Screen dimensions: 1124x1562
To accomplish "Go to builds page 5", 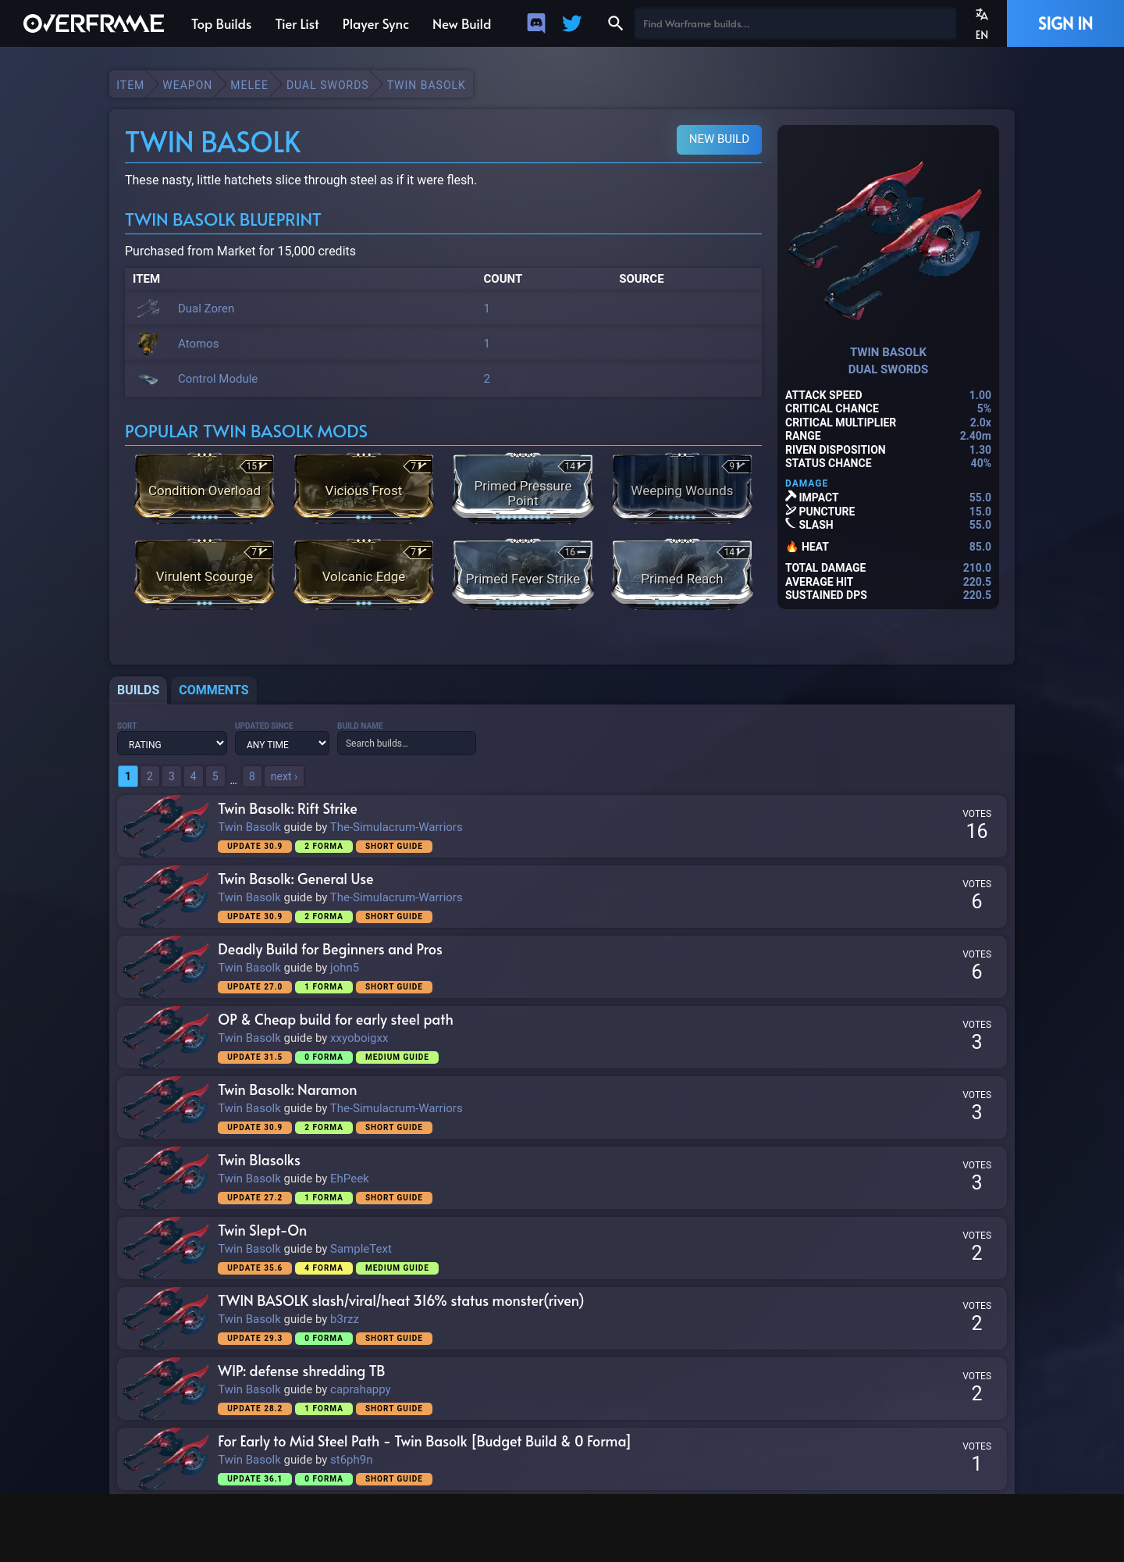I will (x=215, y=776).
